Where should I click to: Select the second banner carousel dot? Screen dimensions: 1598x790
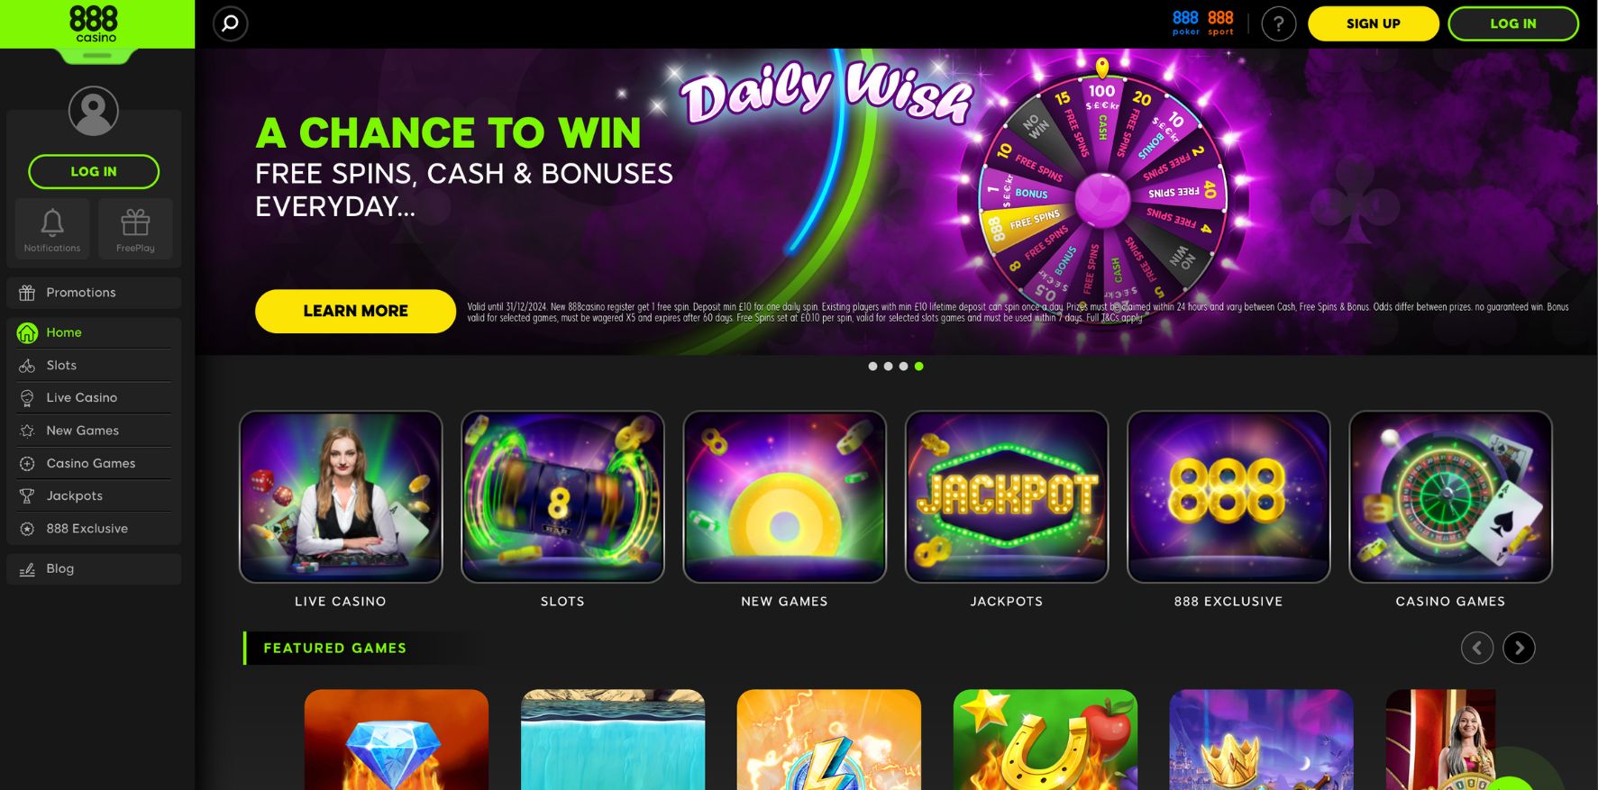pyautogui.click(x=888, y=367)
